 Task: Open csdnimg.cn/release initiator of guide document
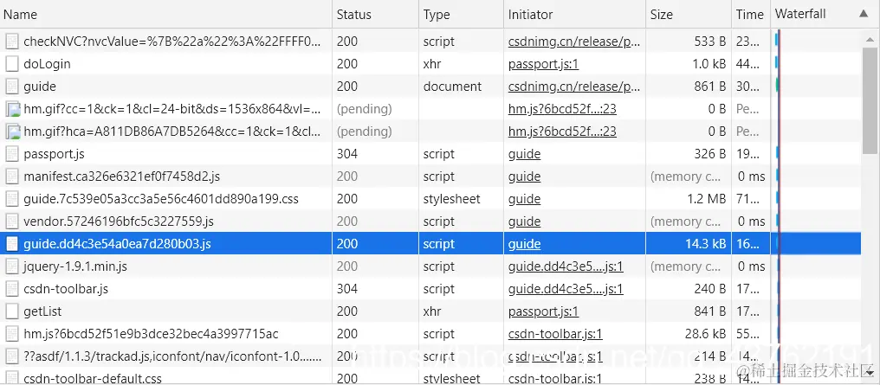pyautogui.click(x=574, y=87)
